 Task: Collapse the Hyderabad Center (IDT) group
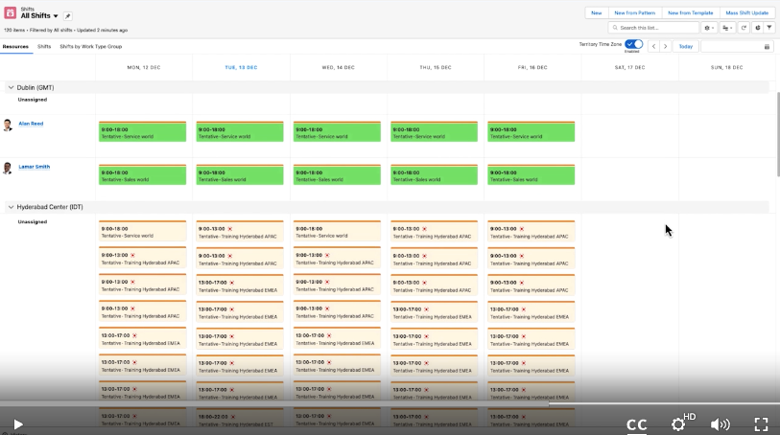[11, 207]
